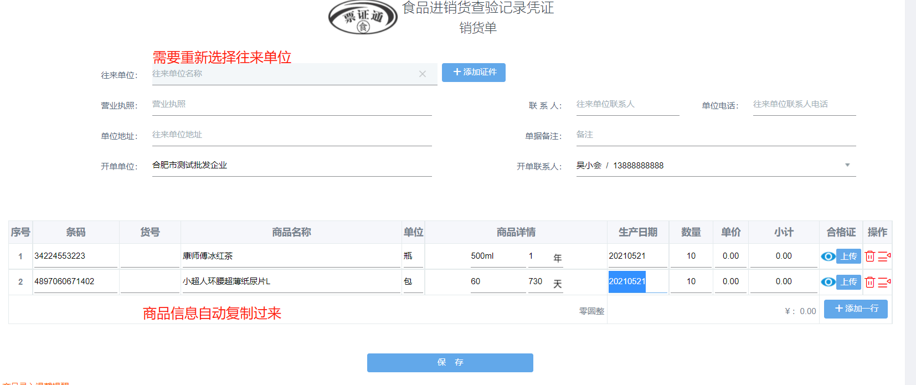Click the barcode cell 4897060671402
The width and height of the screenshot is (916, 385).
tap(75, 281)
